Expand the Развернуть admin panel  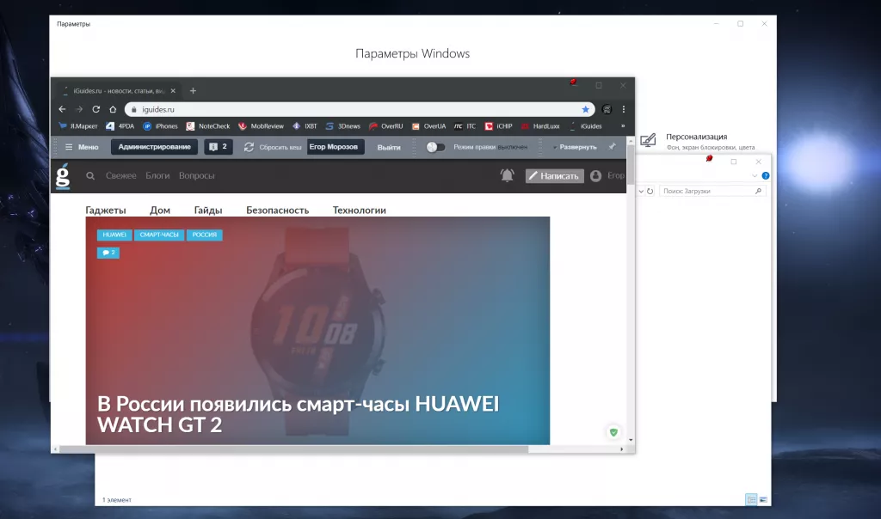pos(574,147)
